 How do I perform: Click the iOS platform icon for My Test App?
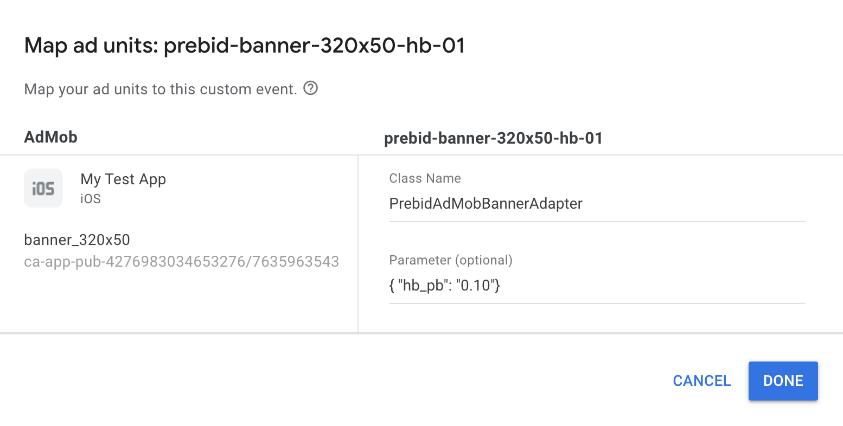[x=43, y=188]
